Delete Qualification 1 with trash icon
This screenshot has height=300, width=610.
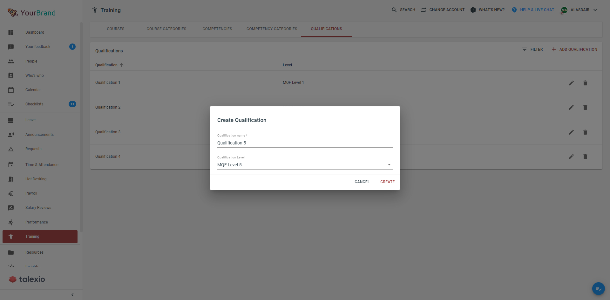585,83
